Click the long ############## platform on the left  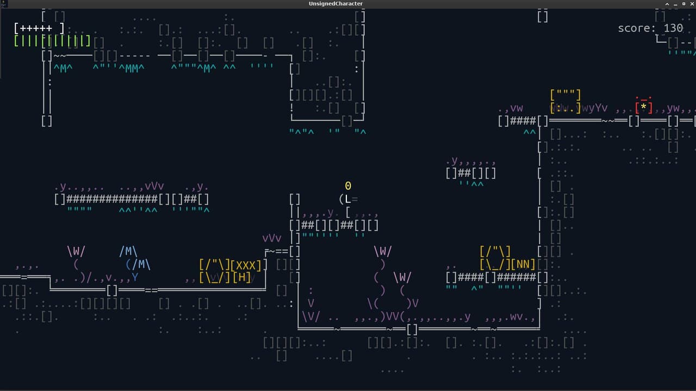tap(132, 199)
